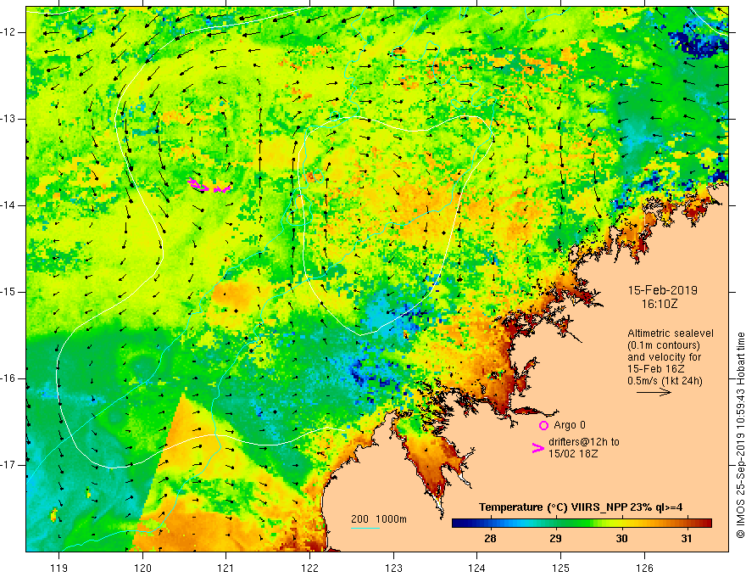This screenshot has width=746, height=577.
Task: Click the latitude axis label '-15'
Action: [8, 292]
